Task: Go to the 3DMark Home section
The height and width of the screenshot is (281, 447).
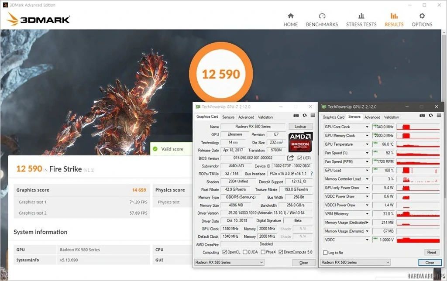Action: coord(290,20)
